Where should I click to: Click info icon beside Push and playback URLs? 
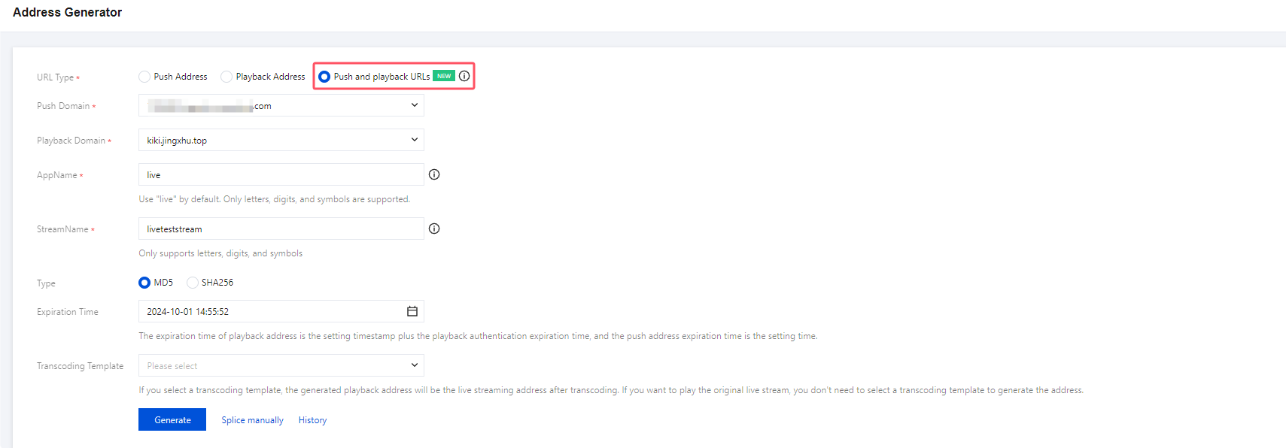[x=464, y=76]
